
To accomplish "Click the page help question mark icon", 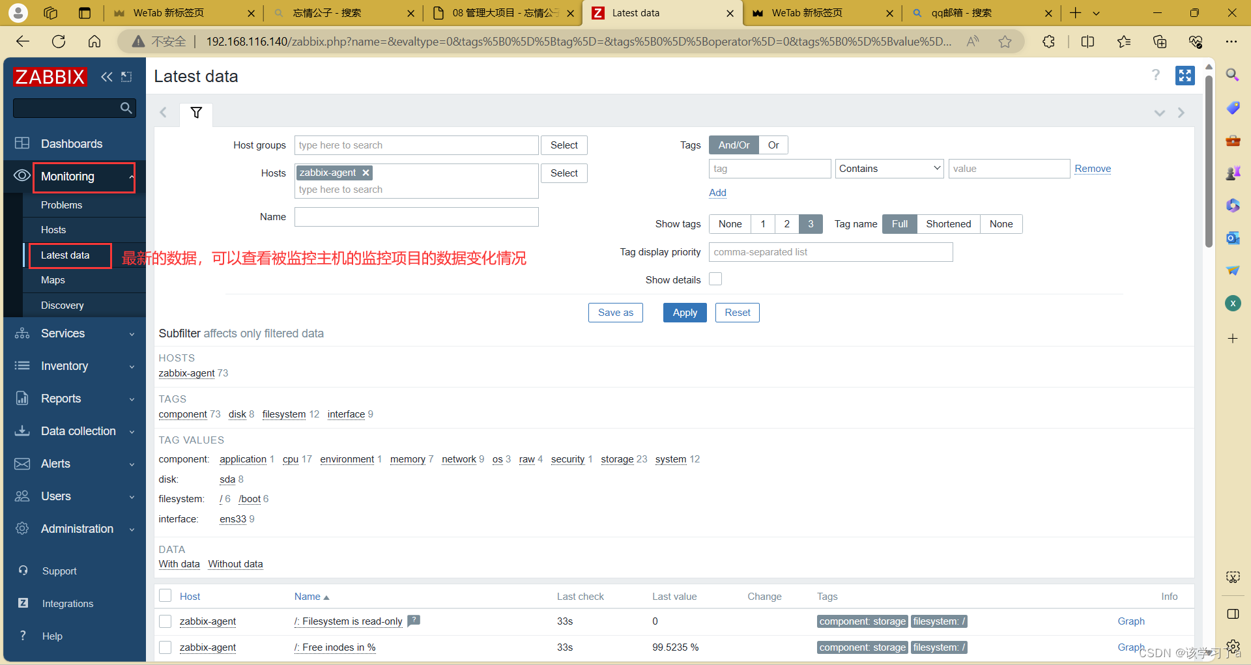I will pyautogui.click(x=1156, y=75).
